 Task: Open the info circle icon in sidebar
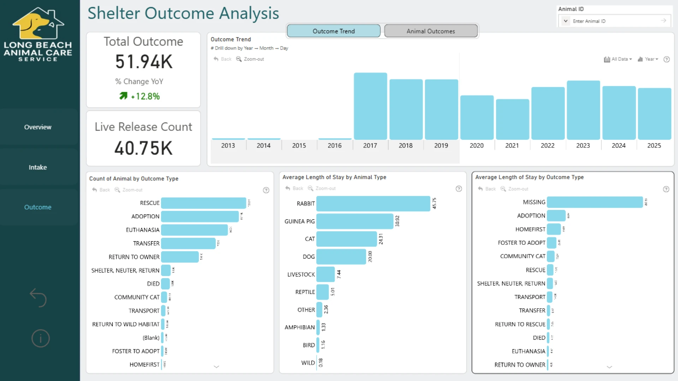point(40,338)
